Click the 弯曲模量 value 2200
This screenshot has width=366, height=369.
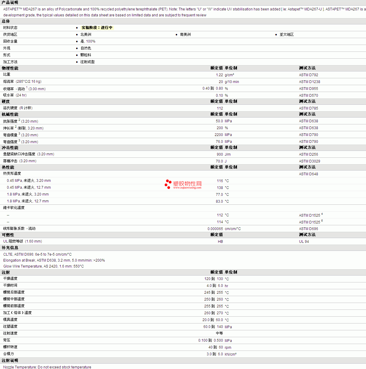coord(219,135)
